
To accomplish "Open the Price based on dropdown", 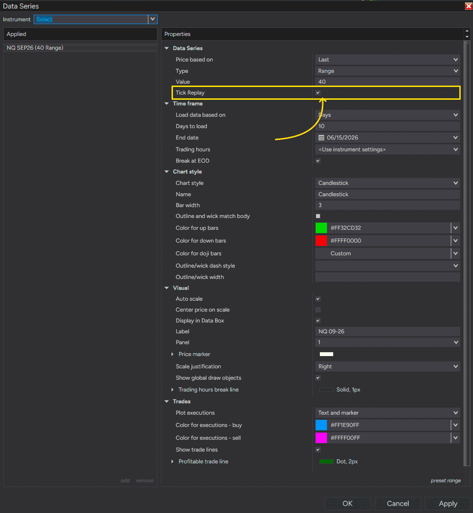I will [x=387, y=60].
